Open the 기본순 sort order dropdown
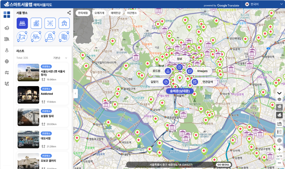285x169 pixels. (60, 58)
